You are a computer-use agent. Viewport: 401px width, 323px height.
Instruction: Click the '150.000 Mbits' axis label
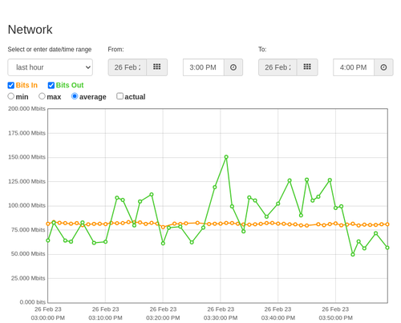[26, 157]
